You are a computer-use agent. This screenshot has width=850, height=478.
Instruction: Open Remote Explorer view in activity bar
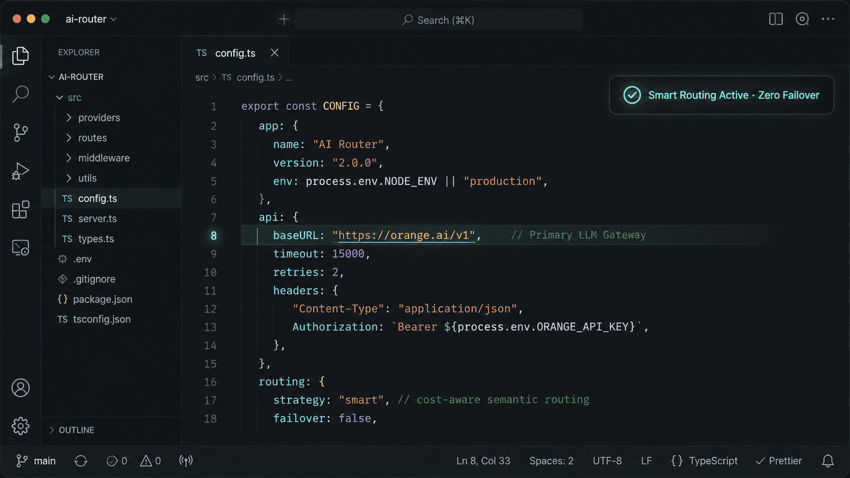click(x=20, y=248)
